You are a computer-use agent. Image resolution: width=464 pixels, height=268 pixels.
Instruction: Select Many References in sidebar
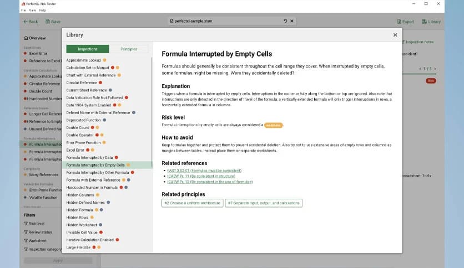41,175
